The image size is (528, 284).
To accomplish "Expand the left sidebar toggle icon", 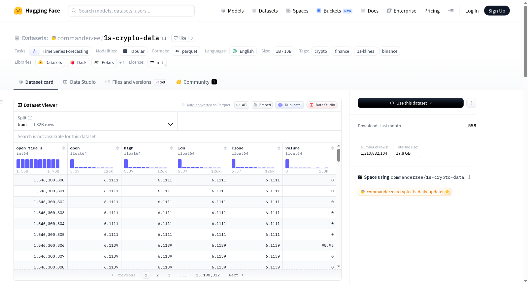I will [2, 102].
